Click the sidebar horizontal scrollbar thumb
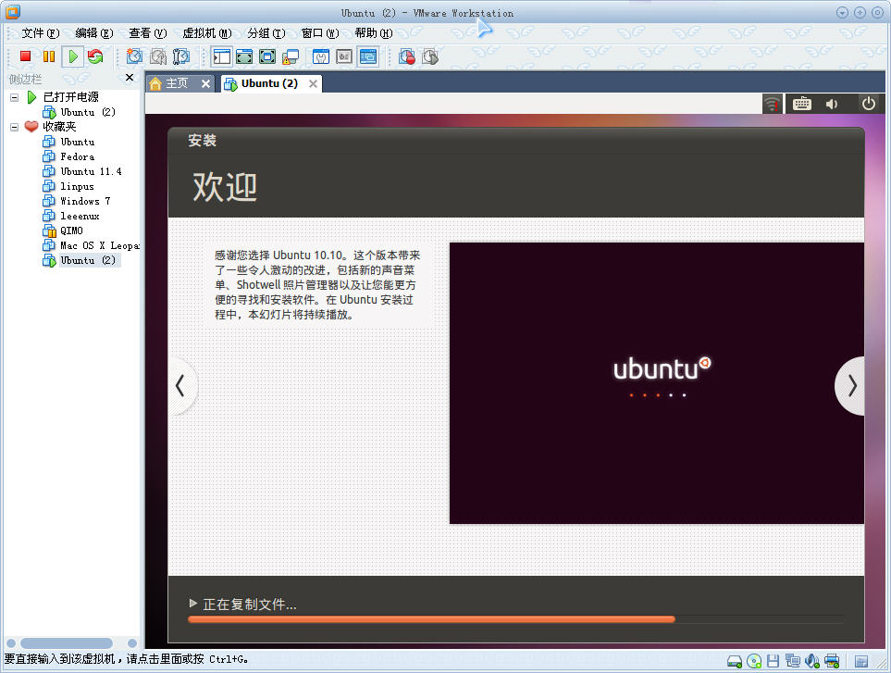 67,642
